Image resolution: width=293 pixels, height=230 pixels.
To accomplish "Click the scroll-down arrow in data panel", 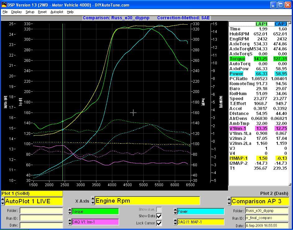I will (x=290, y=184).
